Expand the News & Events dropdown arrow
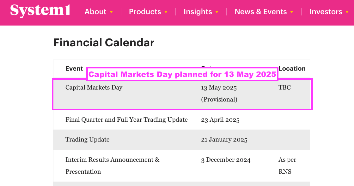This screenshot has height=186, width=354. click(x=292, y=12)
